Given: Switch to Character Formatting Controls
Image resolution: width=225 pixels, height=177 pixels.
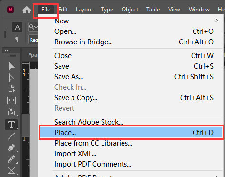Looking at the screenshot, I should tap(17, 27).
